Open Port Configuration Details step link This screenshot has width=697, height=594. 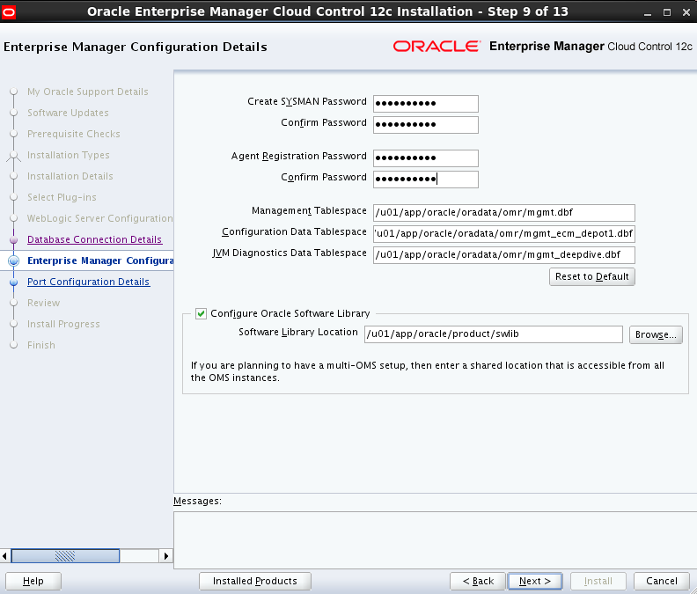(x=89, y=282)
